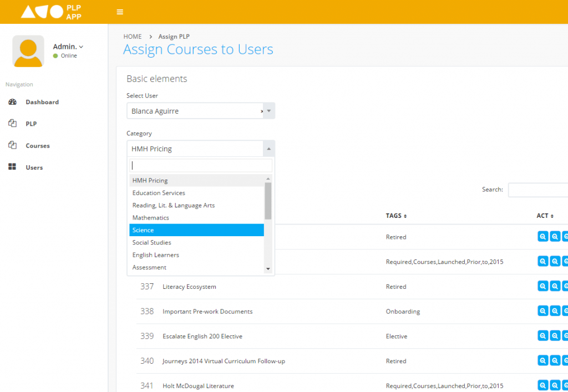Click the Retired tag in row 340

[x=396, y=361]
